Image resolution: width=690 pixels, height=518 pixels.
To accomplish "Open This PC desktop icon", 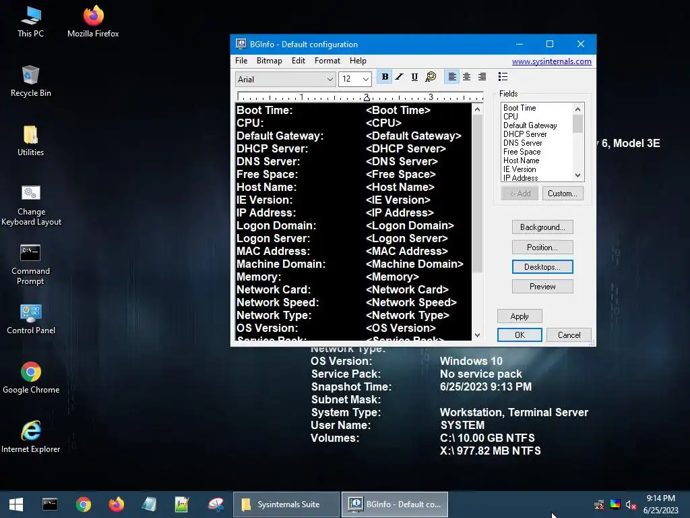I will pyautogui.click(x=30, y=21).
